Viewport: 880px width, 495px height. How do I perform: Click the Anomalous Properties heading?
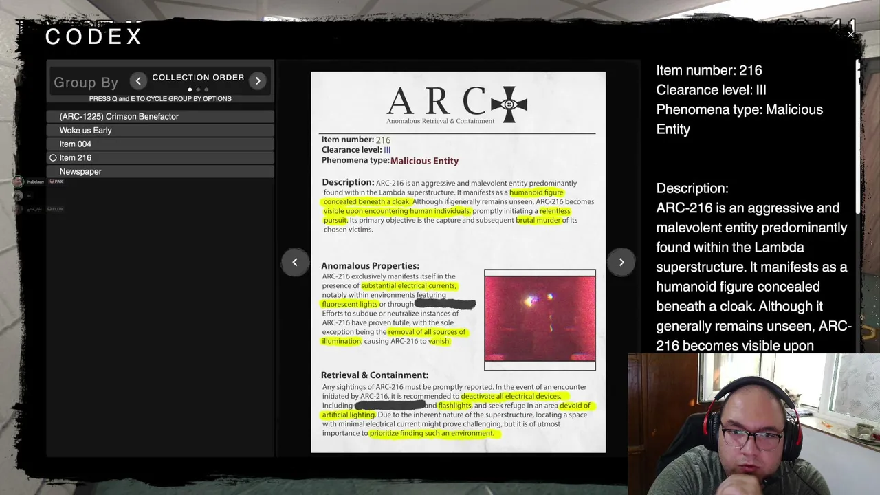click(x=370, y=265)
